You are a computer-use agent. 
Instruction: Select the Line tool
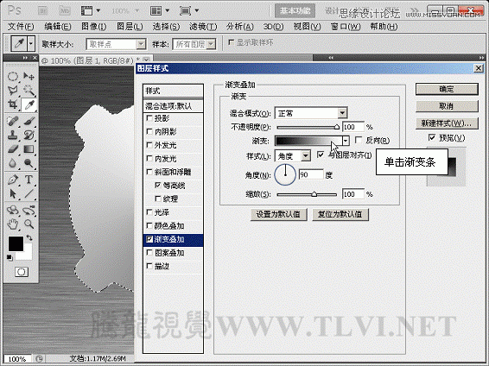29,193
